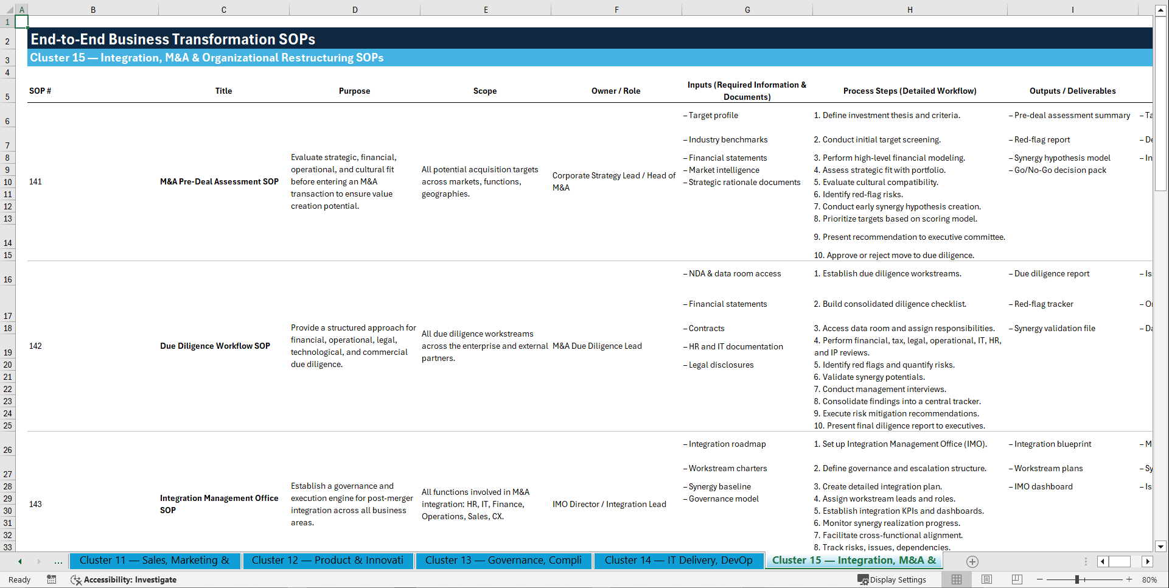Viewport: 1169px width, 588px height.
Task: Click the Display Settings button
Action: coord(893,579)
